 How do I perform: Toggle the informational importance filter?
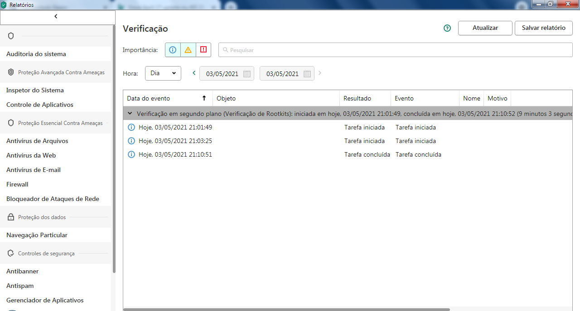click(x=173, y=50)
